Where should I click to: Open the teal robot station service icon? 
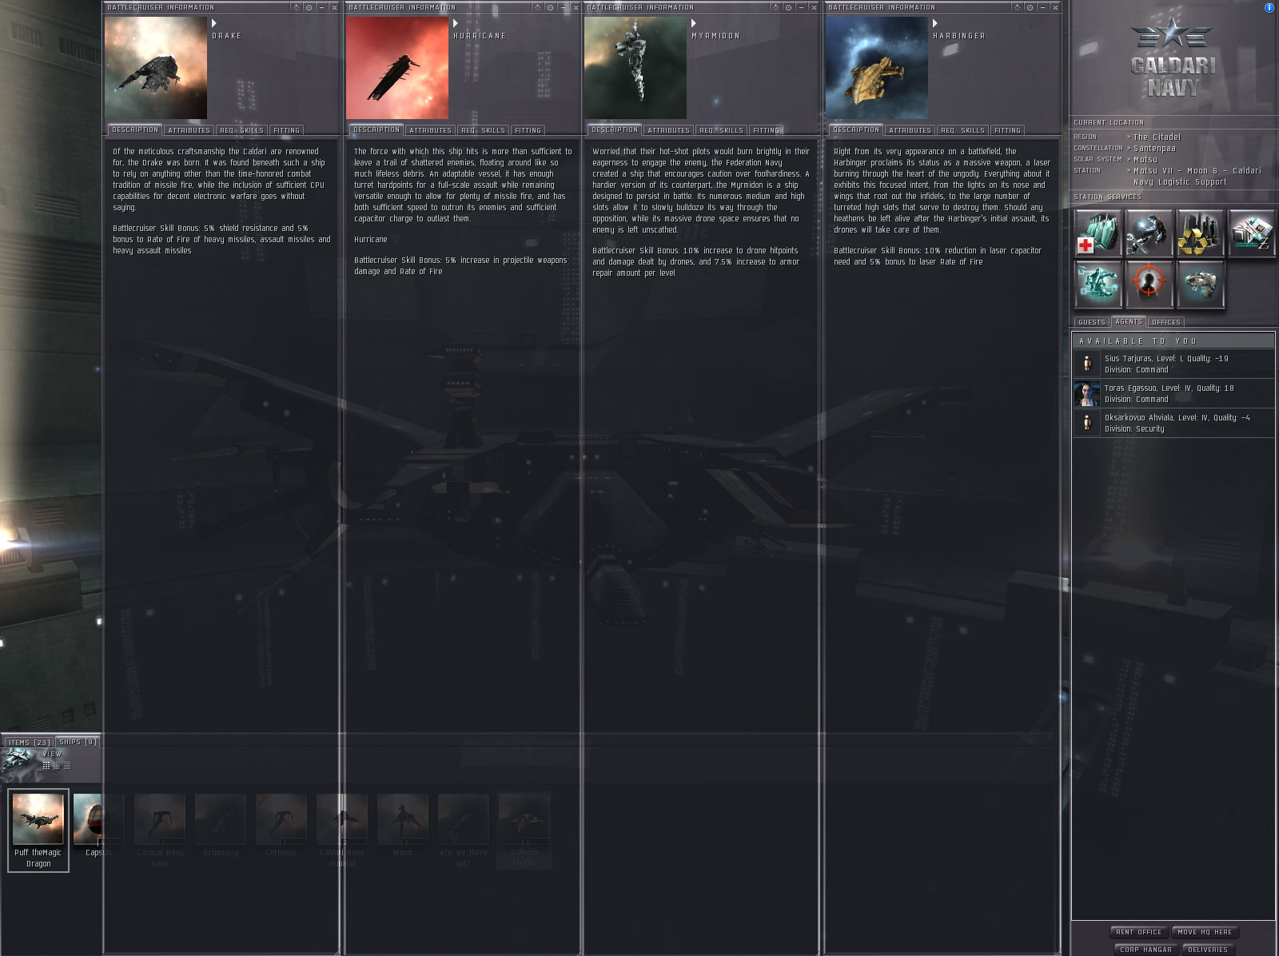coord(1098,284)
